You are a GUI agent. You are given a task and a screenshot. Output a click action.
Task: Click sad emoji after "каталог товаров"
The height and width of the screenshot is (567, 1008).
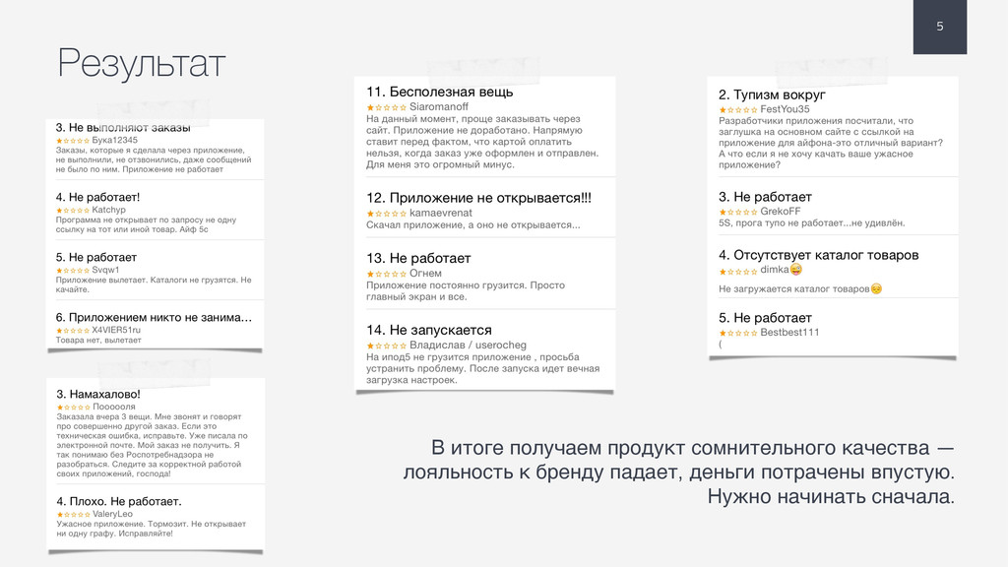click(x=876, y=288)
